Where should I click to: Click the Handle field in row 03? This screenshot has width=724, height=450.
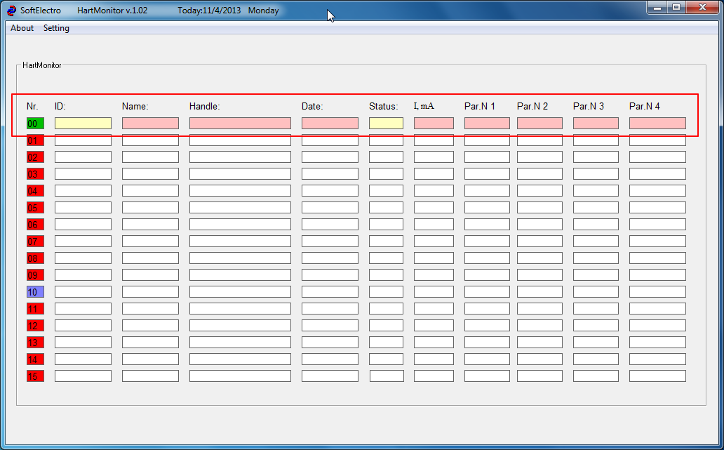point(240,173)
